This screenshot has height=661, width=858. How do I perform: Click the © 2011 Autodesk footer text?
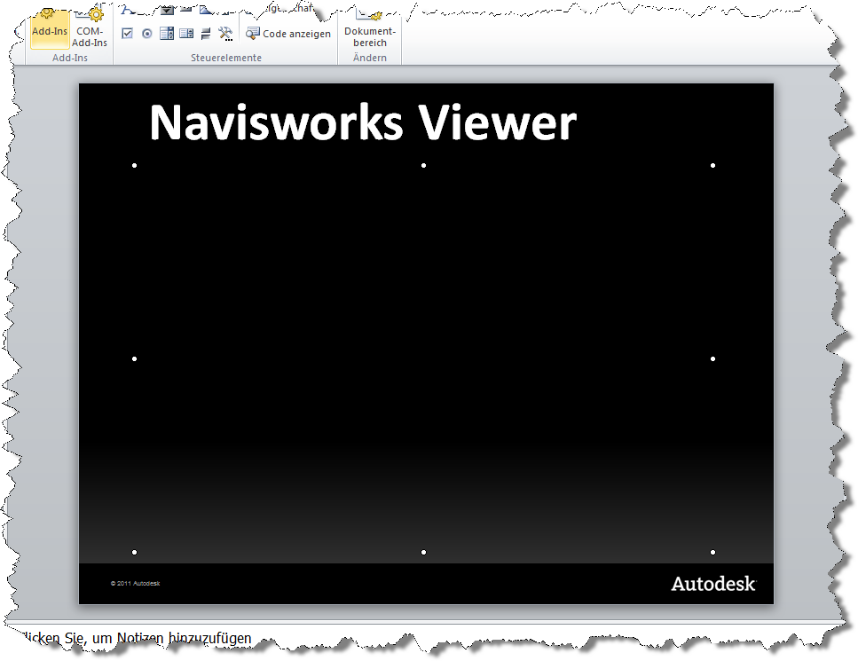coord(135,584)
